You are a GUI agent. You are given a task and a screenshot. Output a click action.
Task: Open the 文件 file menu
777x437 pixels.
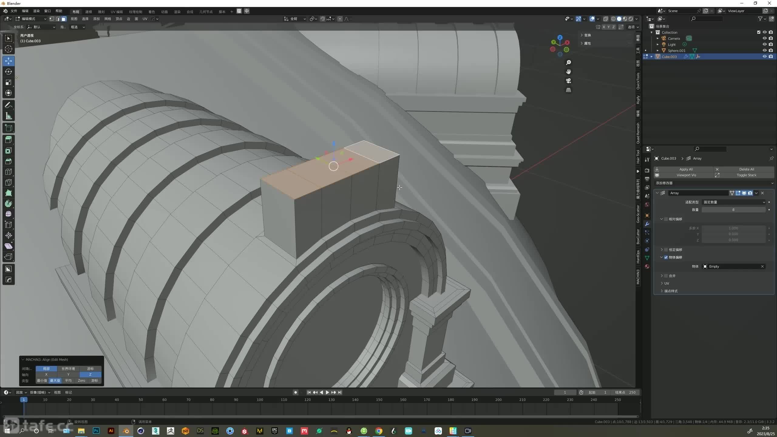(x=14, y=11)
